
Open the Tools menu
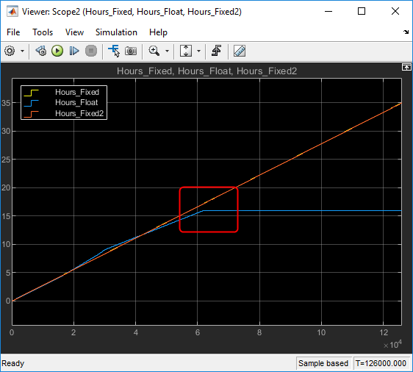(x=43, y=32)
